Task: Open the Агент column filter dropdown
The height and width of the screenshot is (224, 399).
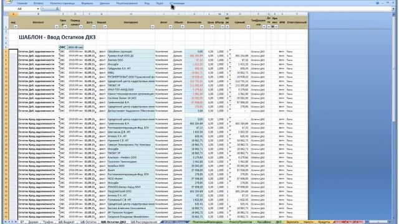Action: click(x=170, y=27)
